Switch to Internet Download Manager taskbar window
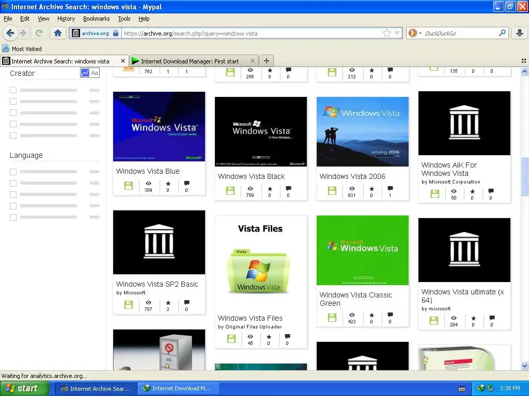 coord(179,388)
